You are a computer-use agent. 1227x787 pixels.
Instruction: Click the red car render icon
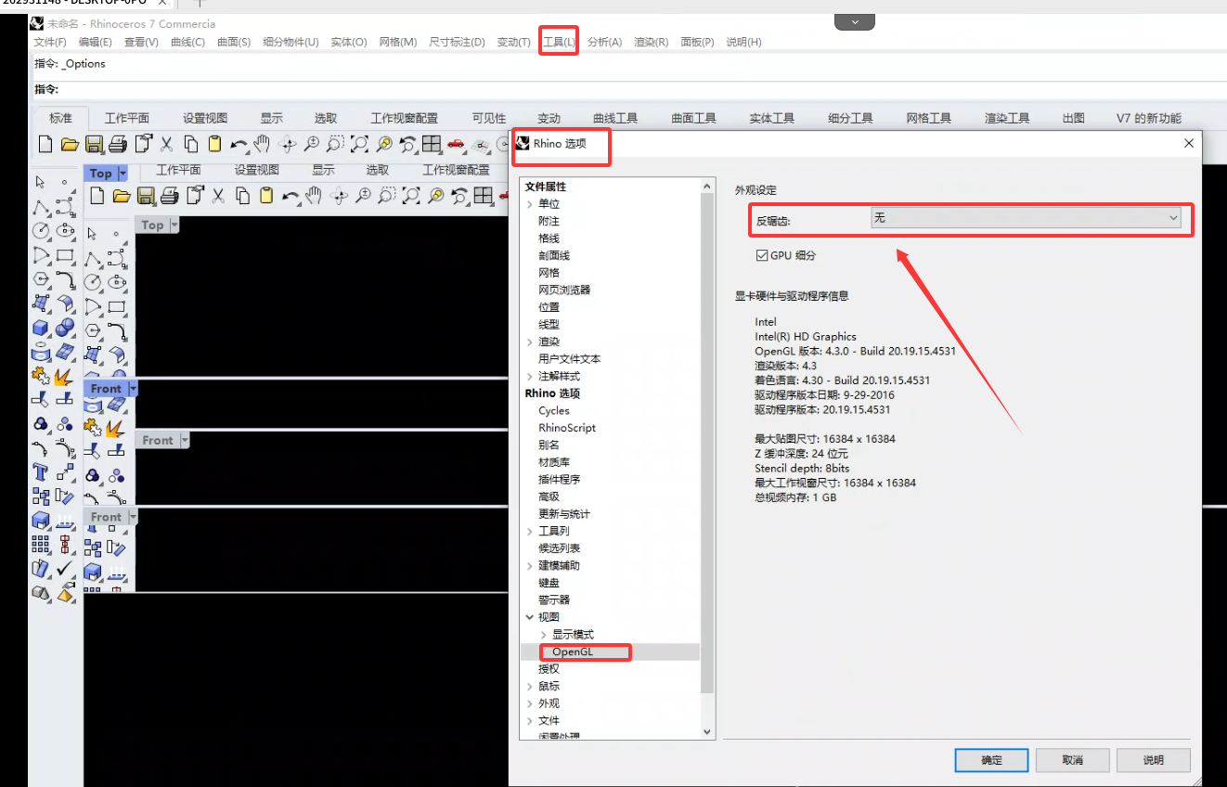[x=456, y=144]
